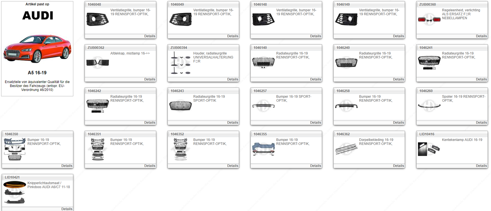Click the ZUB00394 grille holder product image
The width and height of the screenshot is (491, 211).
click(x=180, y=63)
